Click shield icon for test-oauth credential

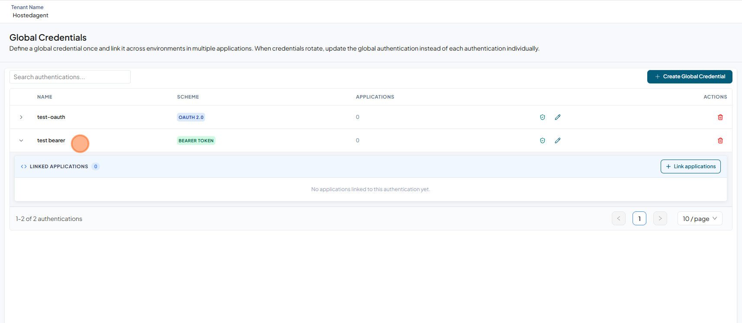point(543,117)
